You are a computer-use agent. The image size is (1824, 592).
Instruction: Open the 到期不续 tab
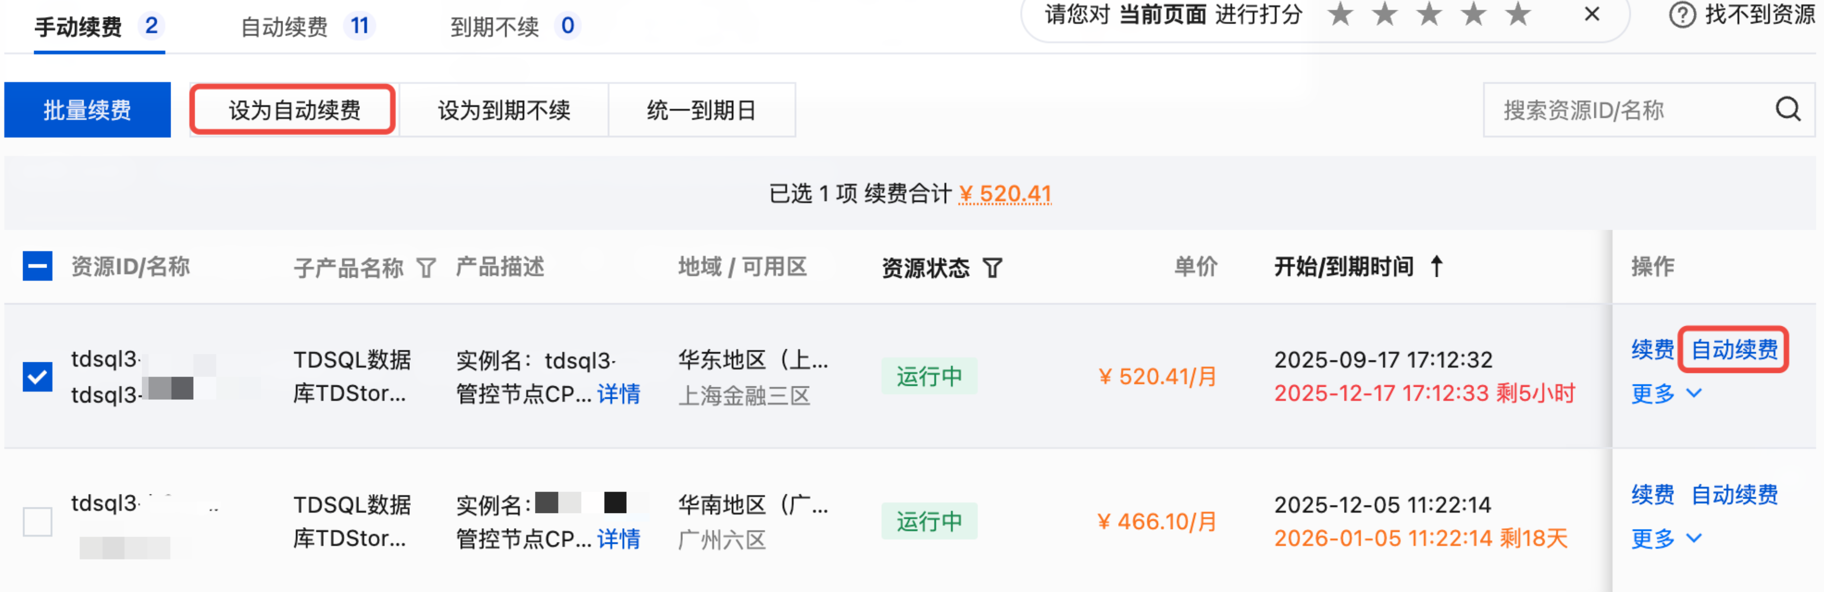[x=514, y=27]
